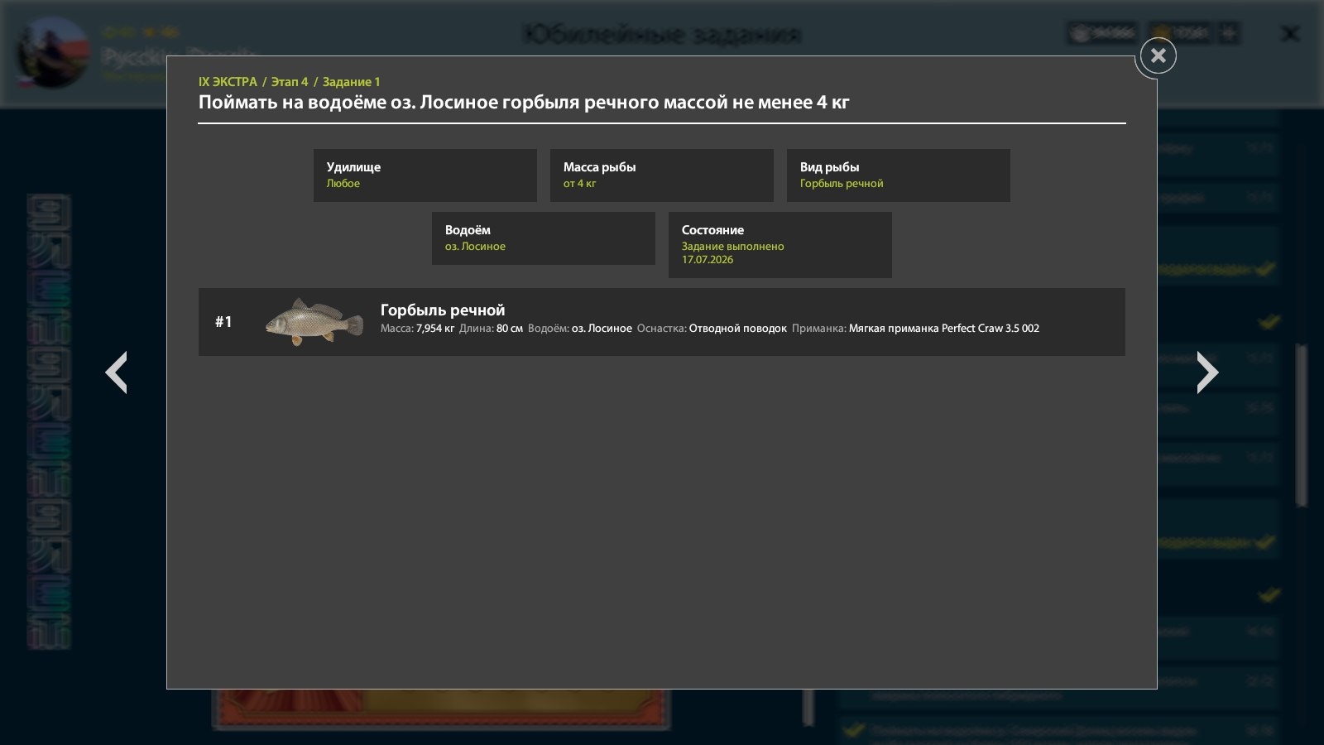Select the Этап 4 breadcrumb

pos(290,82)
